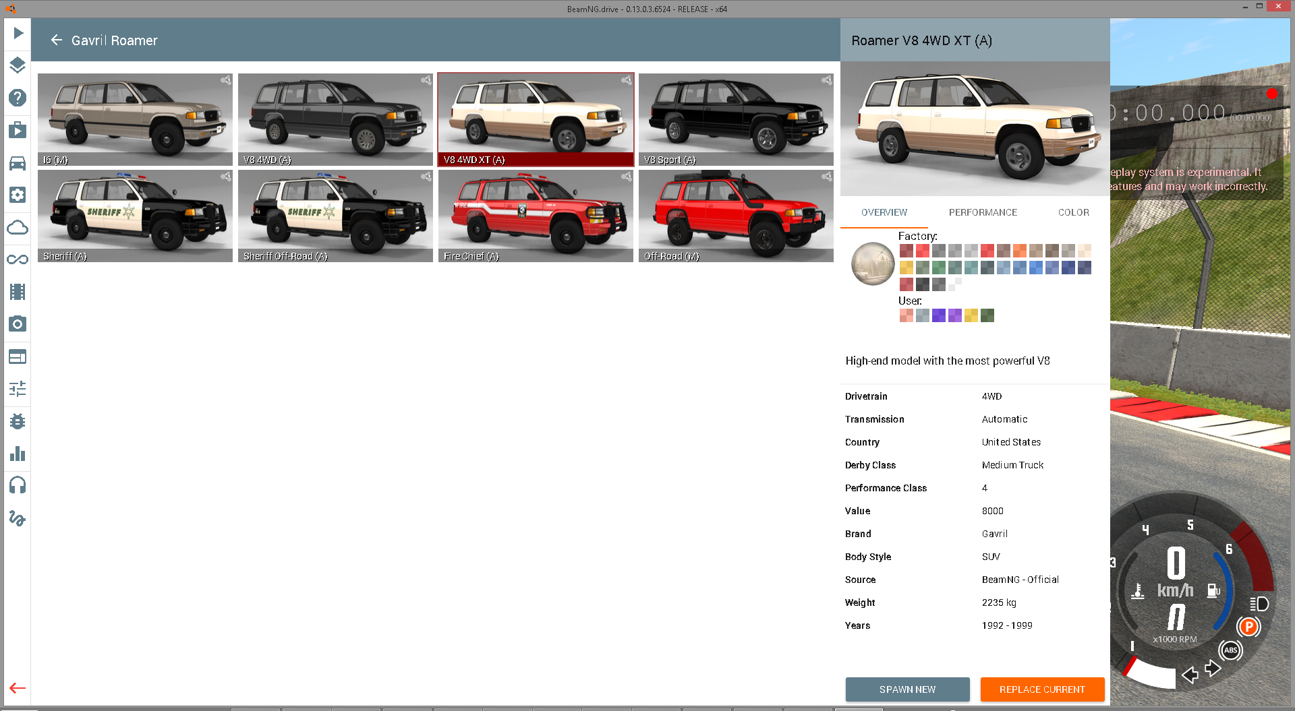Click the '8000' value entry
The width and height of the screenshot is (1295, 711).
pos(992,511)
